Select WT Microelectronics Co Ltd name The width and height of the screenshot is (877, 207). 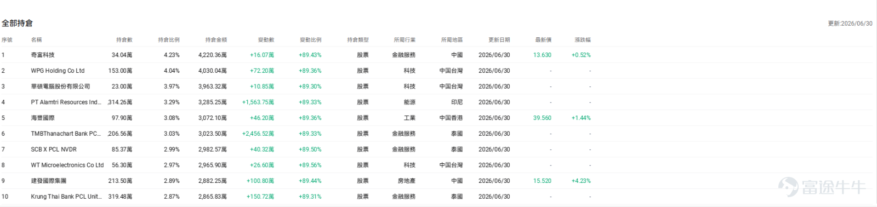click(67, 165)
